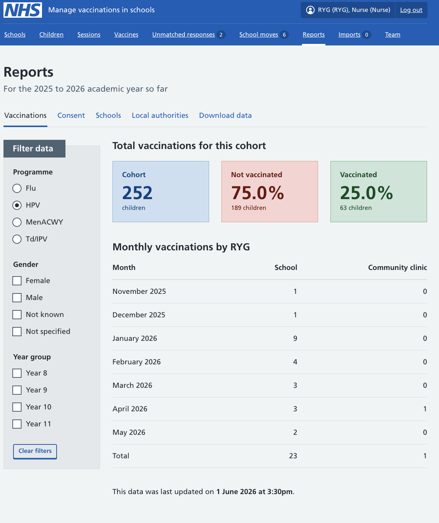
Task: Tick the Male gender checkbox
Action: click(x=17, y=298)
